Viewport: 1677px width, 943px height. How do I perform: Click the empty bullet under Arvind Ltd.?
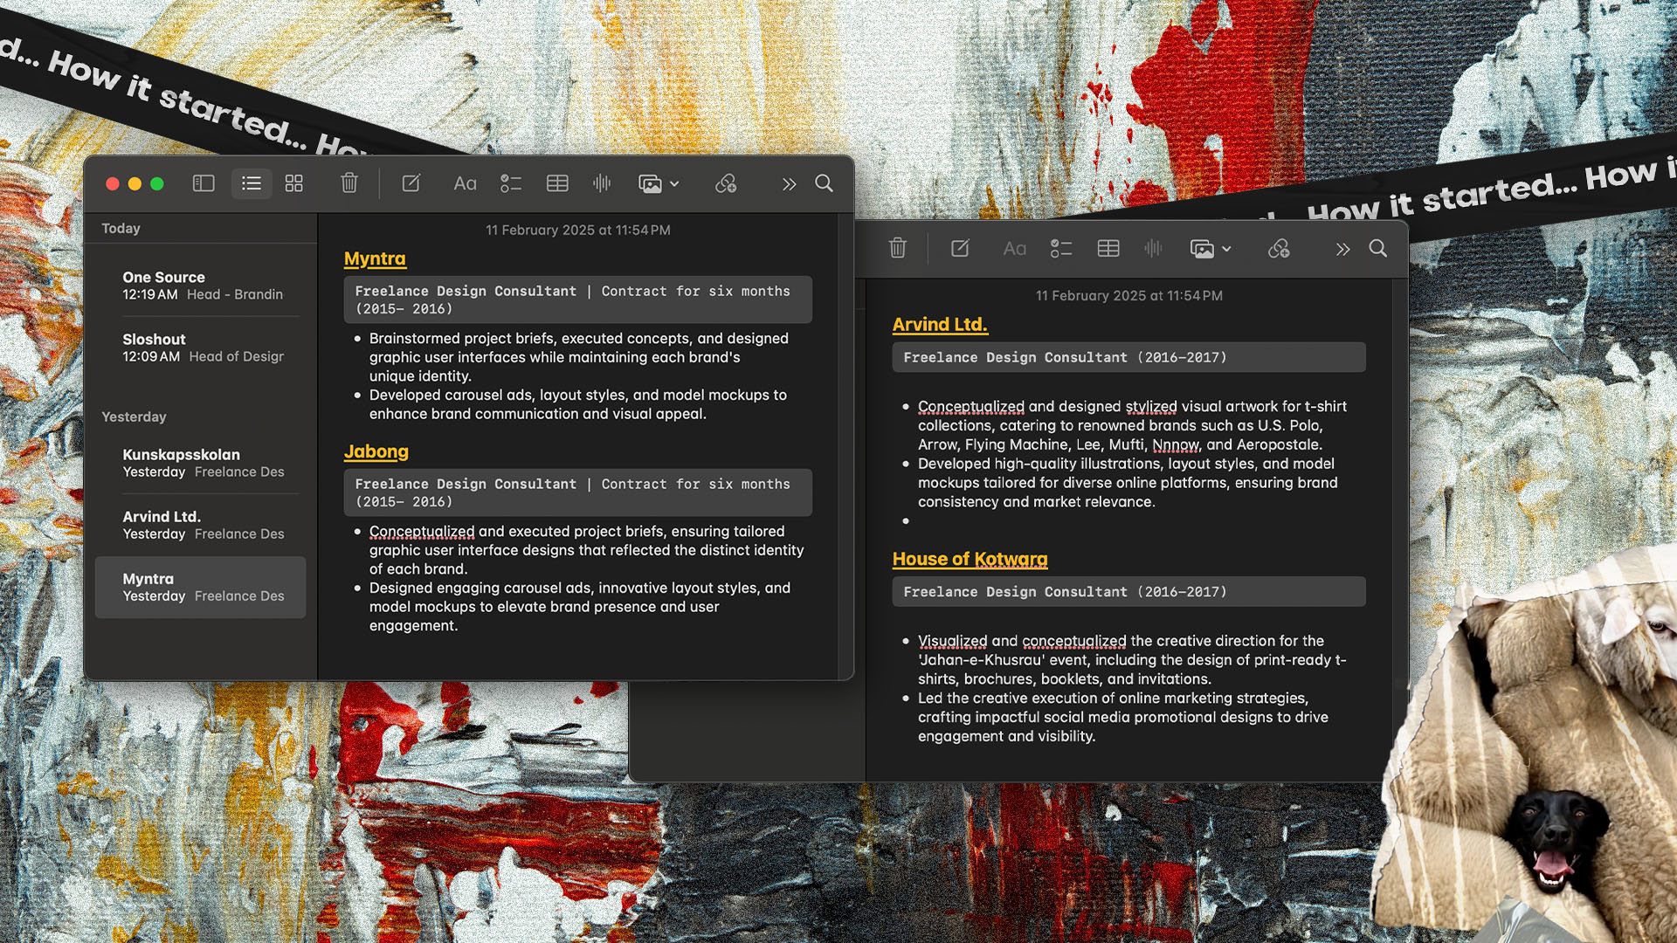906,521
